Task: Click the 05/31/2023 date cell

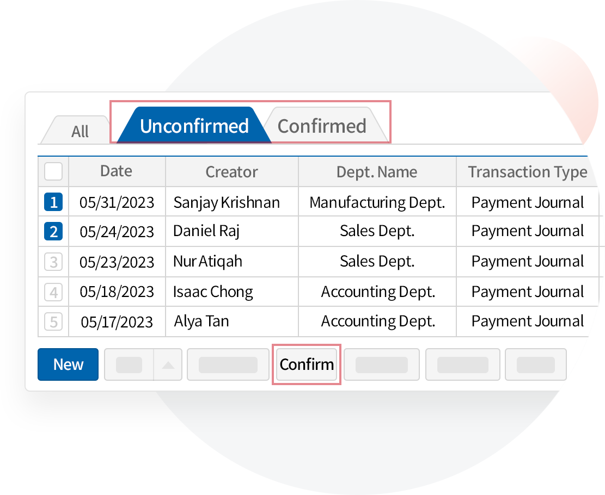Action: pyautogui.click(x=116, y=202)
